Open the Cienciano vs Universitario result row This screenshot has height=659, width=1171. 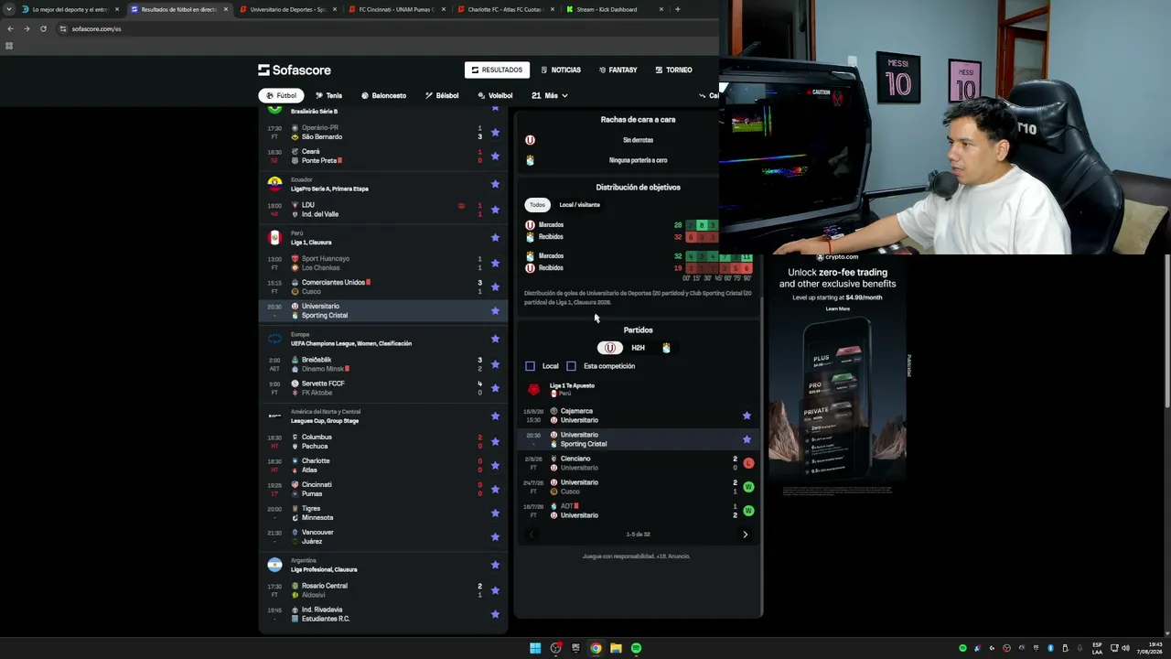point(639,463)
